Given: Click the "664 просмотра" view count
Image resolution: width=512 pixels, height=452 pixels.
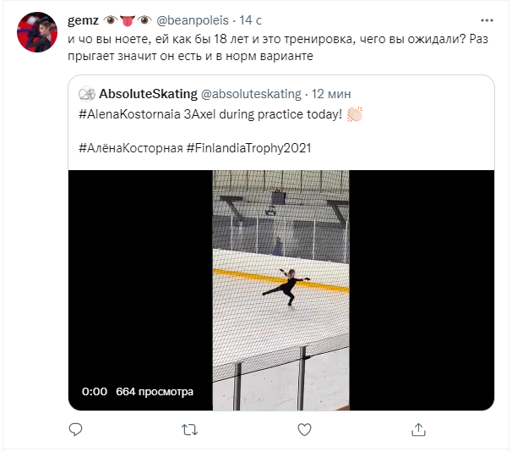Looking at the screenshot, I should [x=155, y=392].
